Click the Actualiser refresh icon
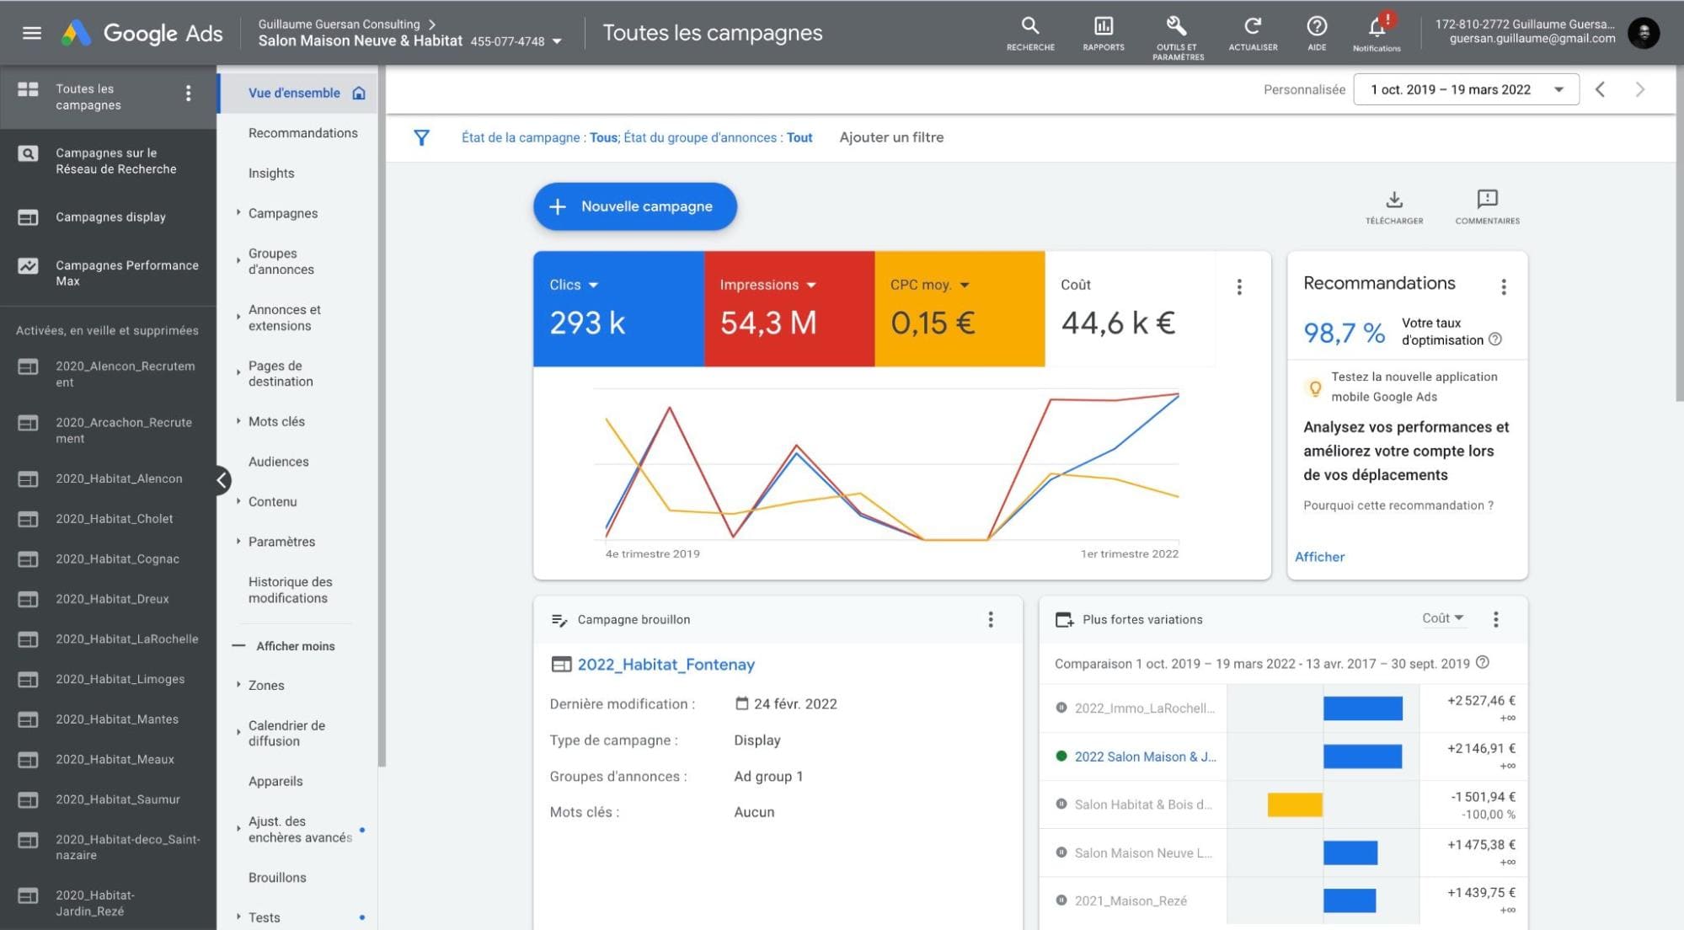Image resolution: width=1684 pixels, height=930 pixels. pos(1253,34)
